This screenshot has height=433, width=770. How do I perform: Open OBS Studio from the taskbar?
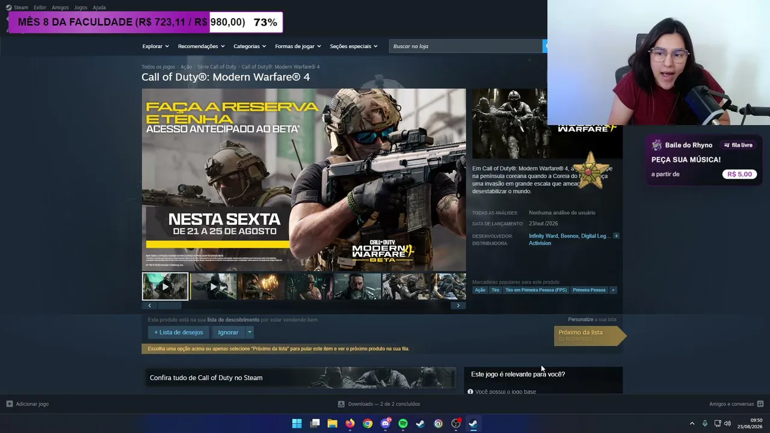click(x=456, y=423)
